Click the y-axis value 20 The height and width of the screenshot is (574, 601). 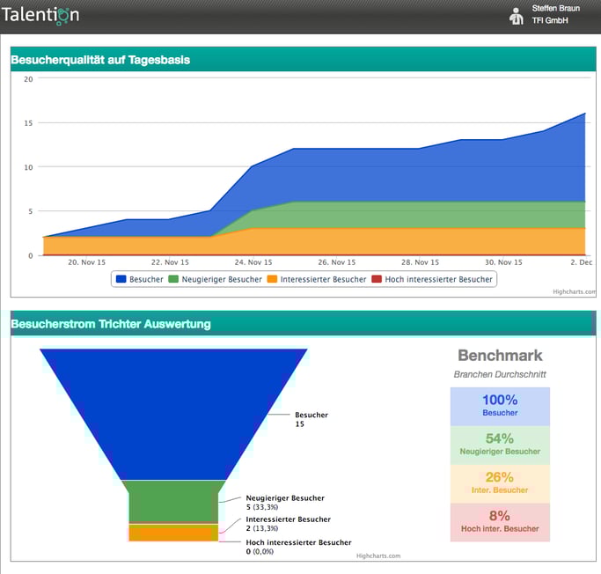(28, 79)
